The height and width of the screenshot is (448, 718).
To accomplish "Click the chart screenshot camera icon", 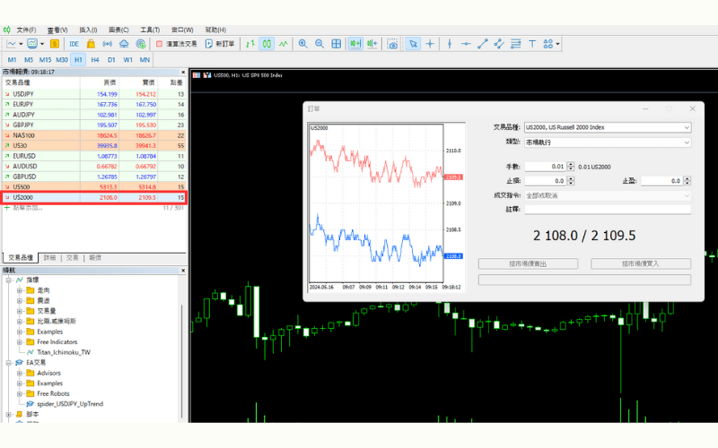I will click(x=393, y=43).
